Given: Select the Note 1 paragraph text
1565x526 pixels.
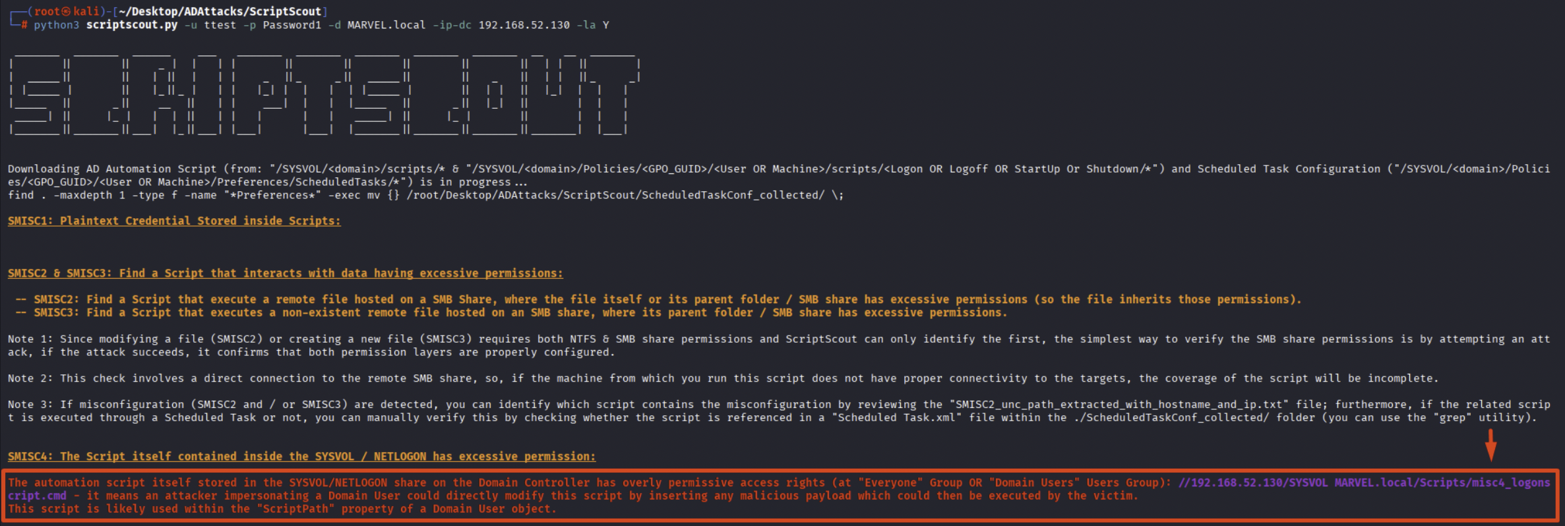Looking at the screenshot, I should [x=778, y=345].
